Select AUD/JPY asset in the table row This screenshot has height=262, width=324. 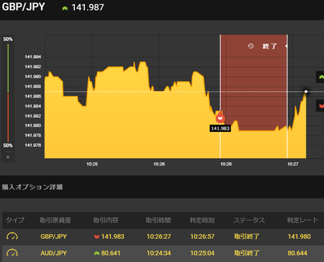click(53, 253)
